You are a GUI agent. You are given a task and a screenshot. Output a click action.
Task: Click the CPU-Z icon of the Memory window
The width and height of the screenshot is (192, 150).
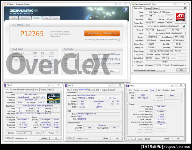[x=127, y=86]
